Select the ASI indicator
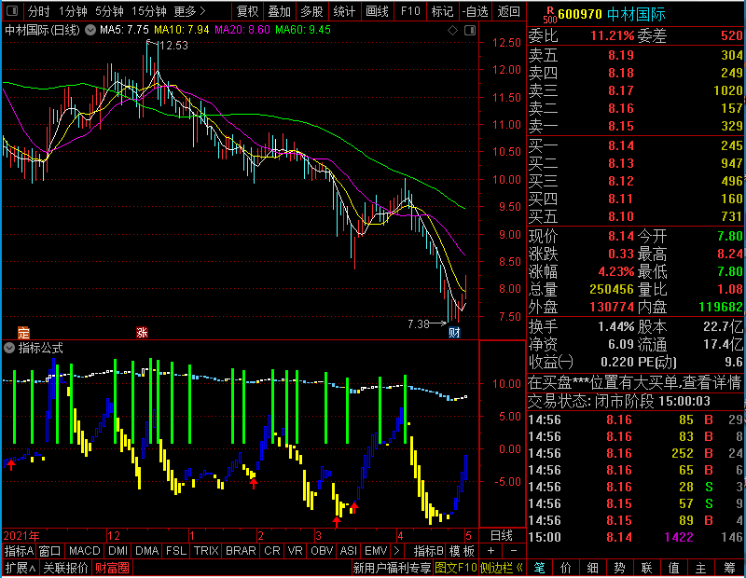746x578 pixels. [x=349, y=551]
